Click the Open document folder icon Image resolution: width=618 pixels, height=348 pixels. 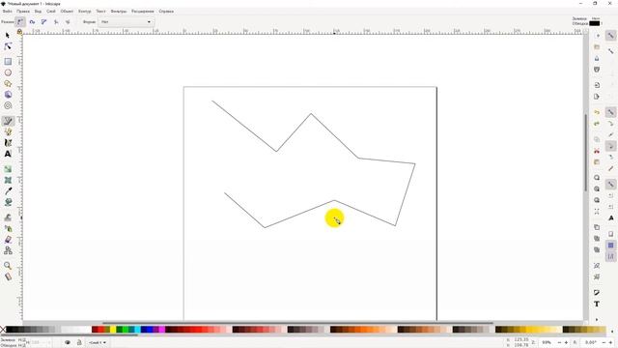(597, 47)
